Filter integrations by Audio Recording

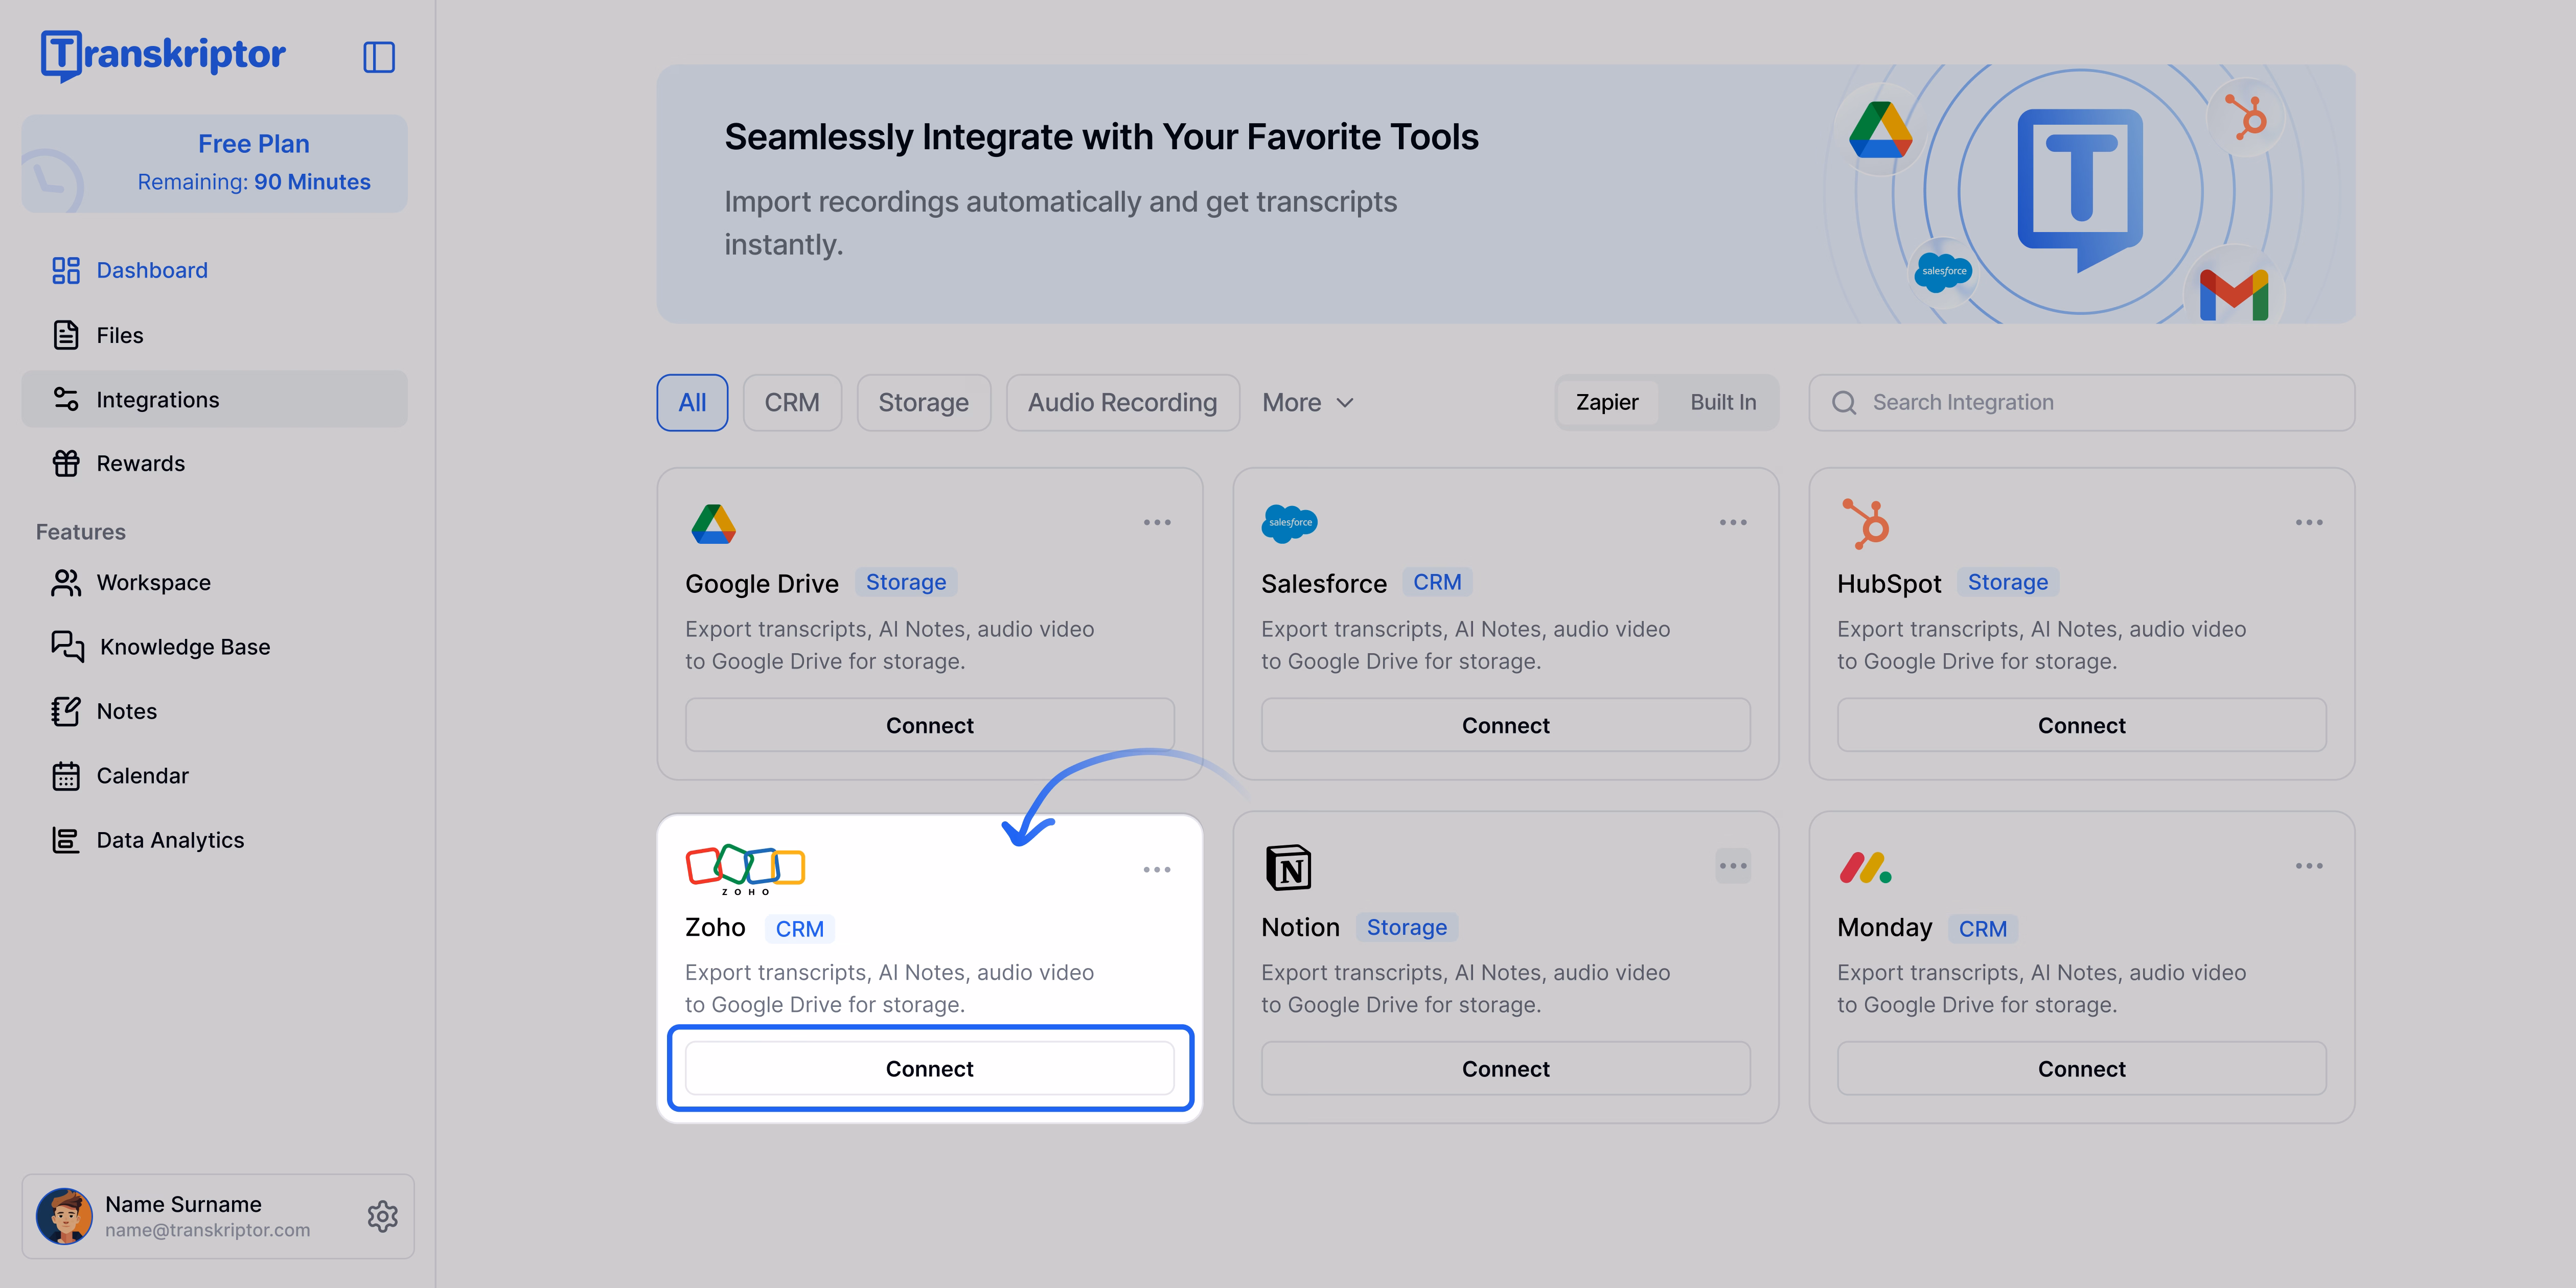coord(1122,402)
